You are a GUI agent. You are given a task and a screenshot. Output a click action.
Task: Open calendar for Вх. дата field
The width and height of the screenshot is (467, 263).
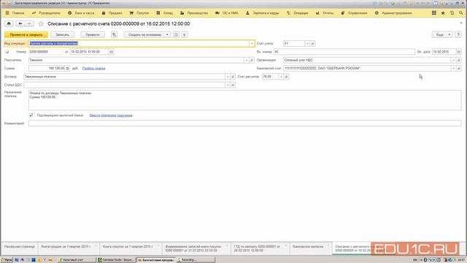pyautogui.click(x=459, y=52)
